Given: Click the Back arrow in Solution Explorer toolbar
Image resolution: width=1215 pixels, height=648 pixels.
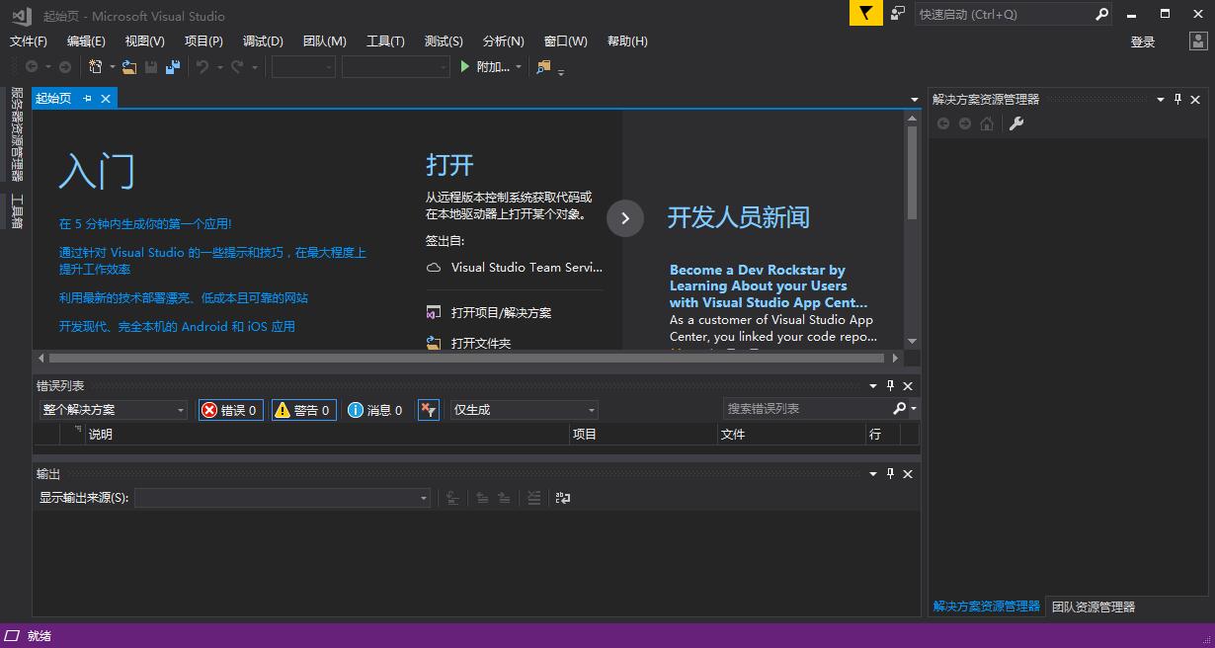Looking at the screenshot, I should pyautogui.click(x=943, y=123).
